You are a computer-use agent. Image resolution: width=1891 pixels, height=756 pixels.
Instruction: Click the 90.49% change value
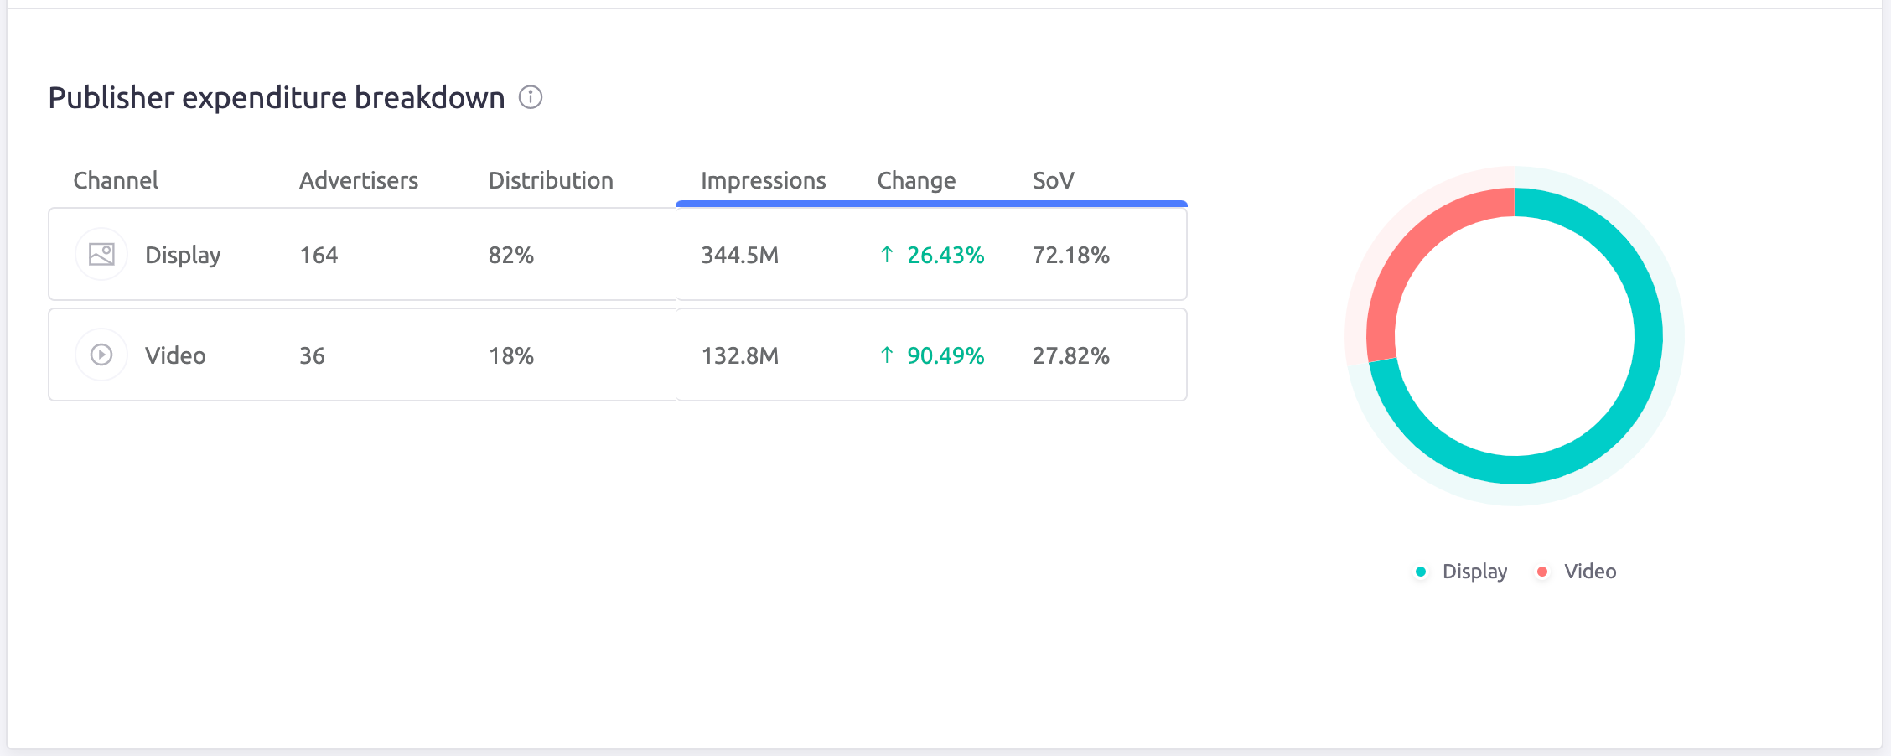coord(945,355)
